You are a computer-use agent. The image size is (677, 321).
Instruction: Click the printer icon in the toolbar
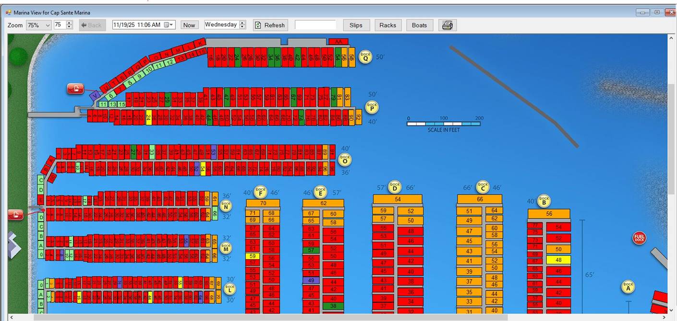[447, 25]
